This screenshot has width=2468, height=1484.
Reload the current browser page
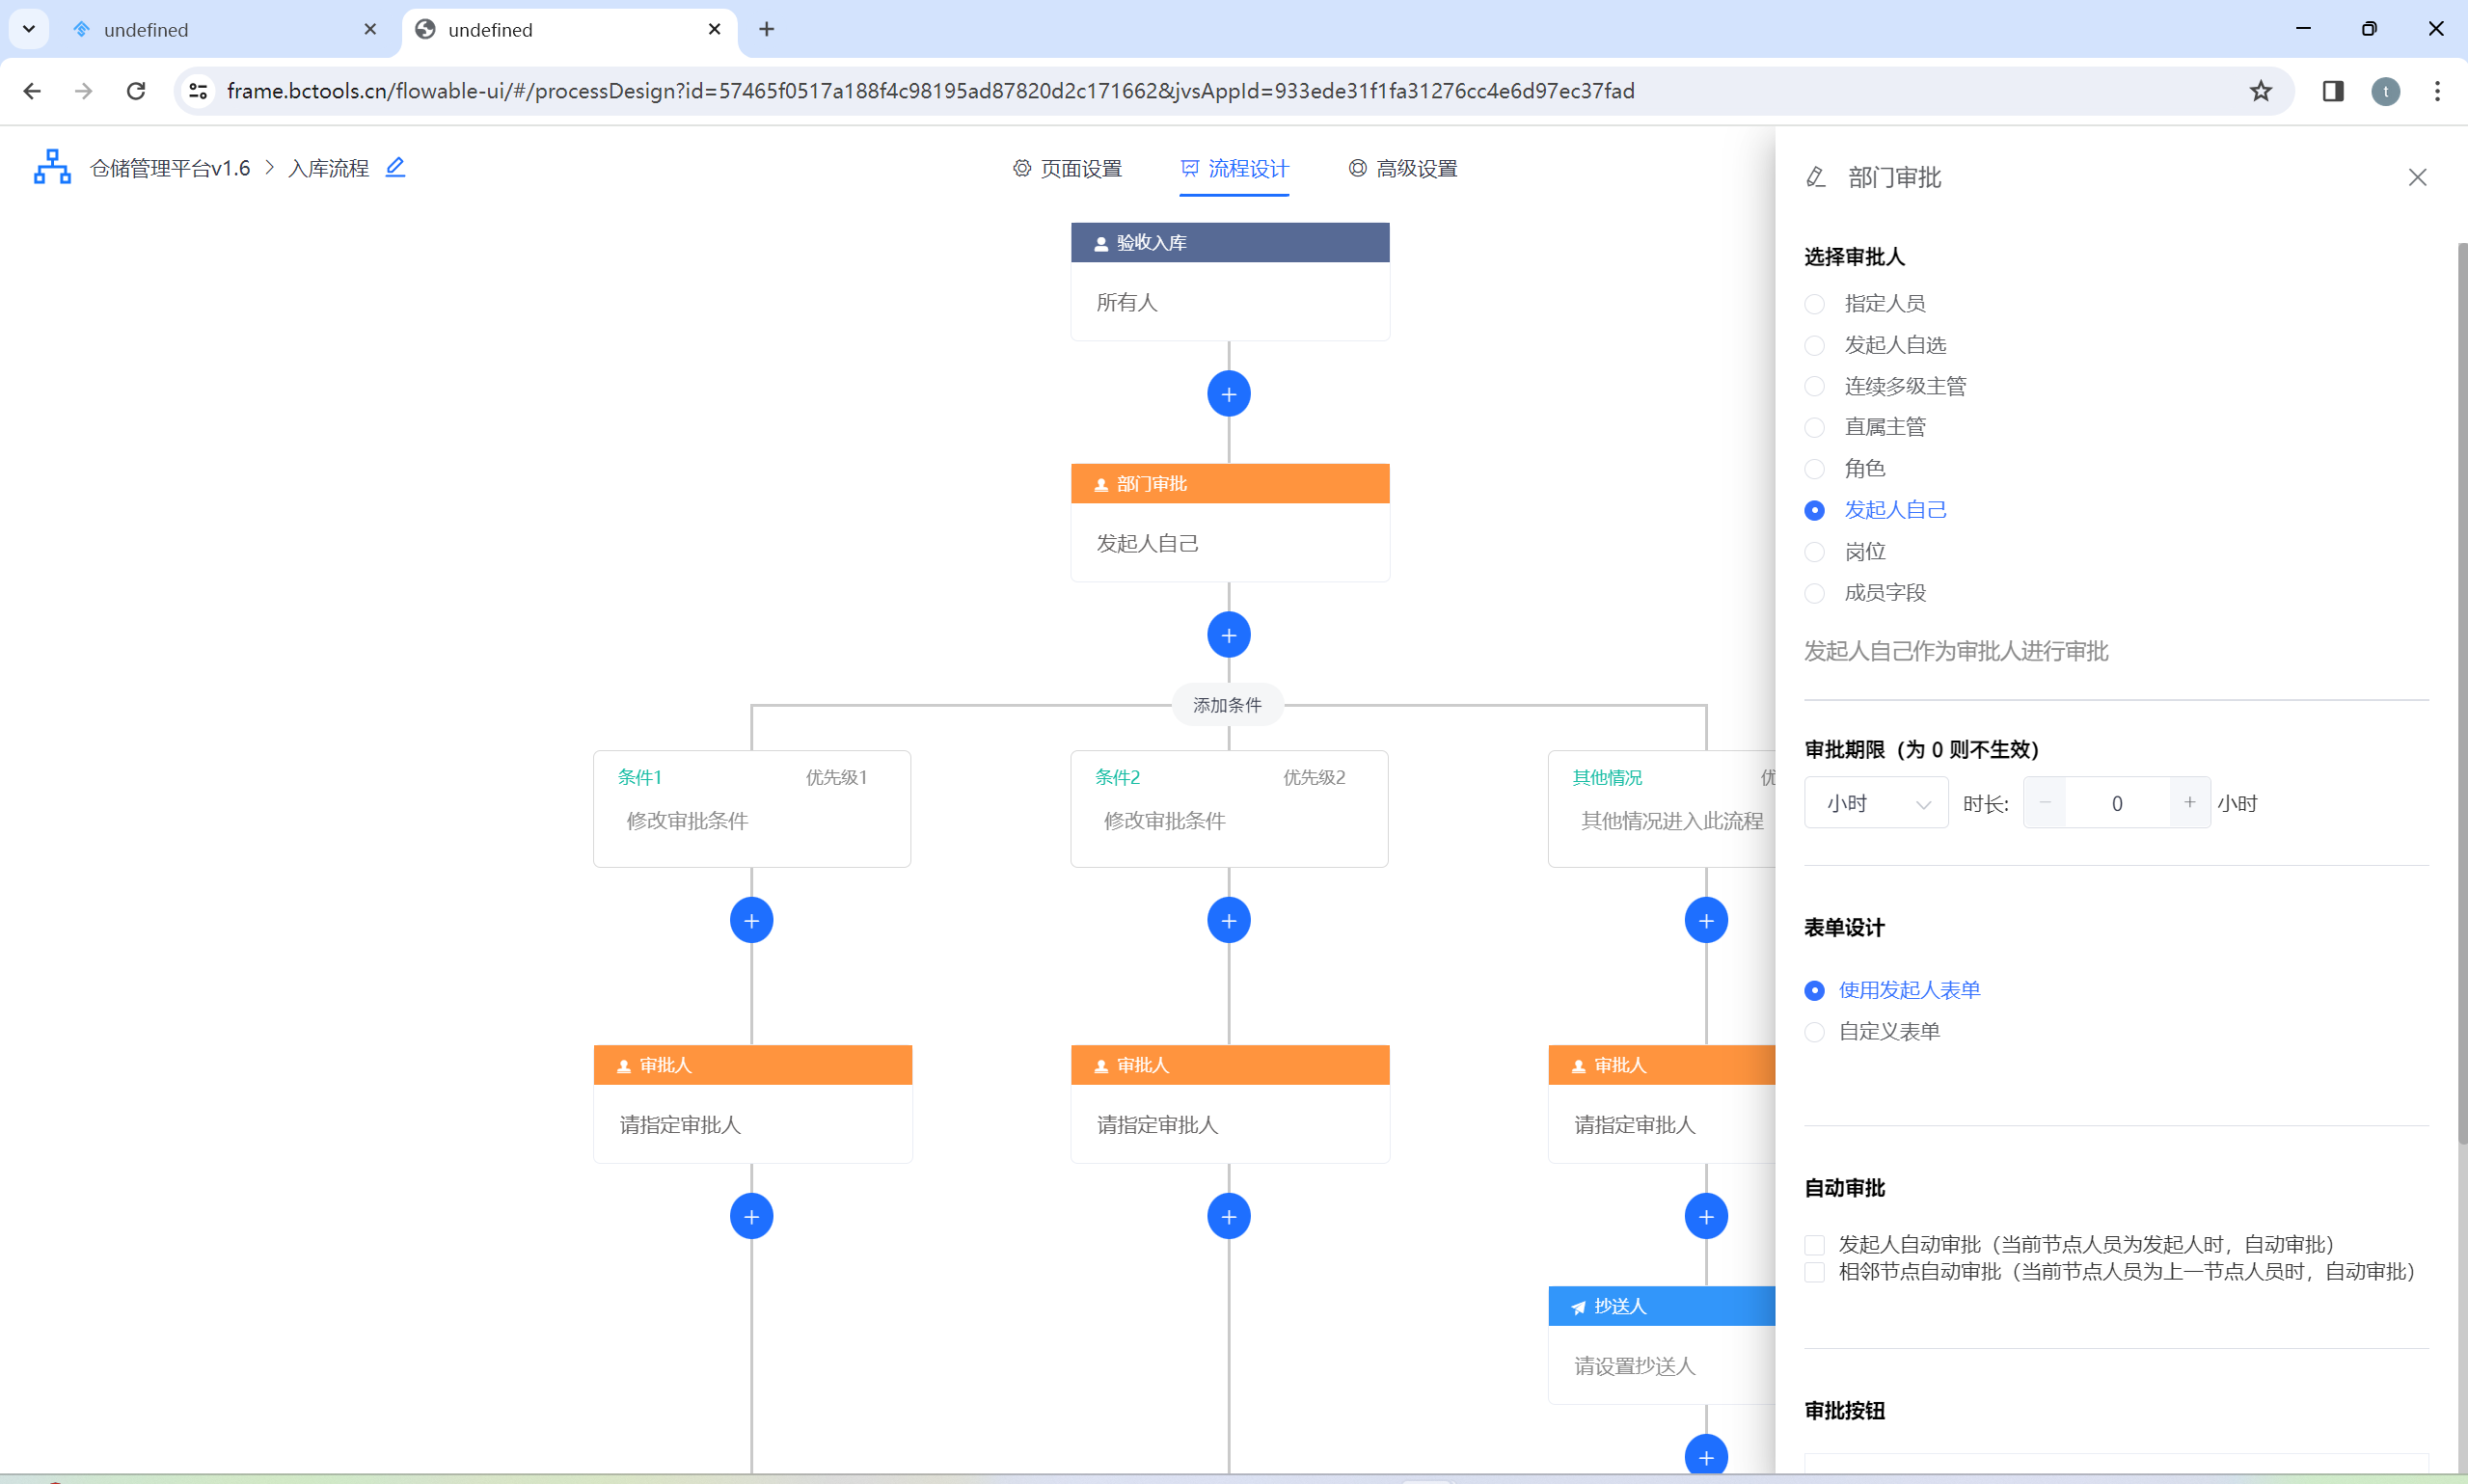pyautogui.click(x=136, y=91)
